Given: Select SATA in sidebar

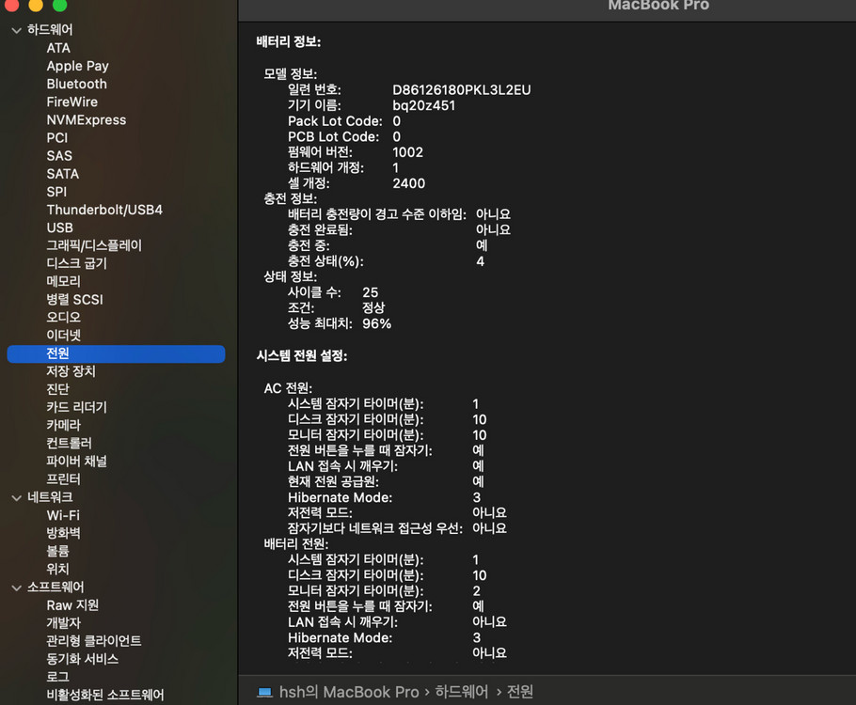Looking at the screenshot, I should click(x=62, y=174).
